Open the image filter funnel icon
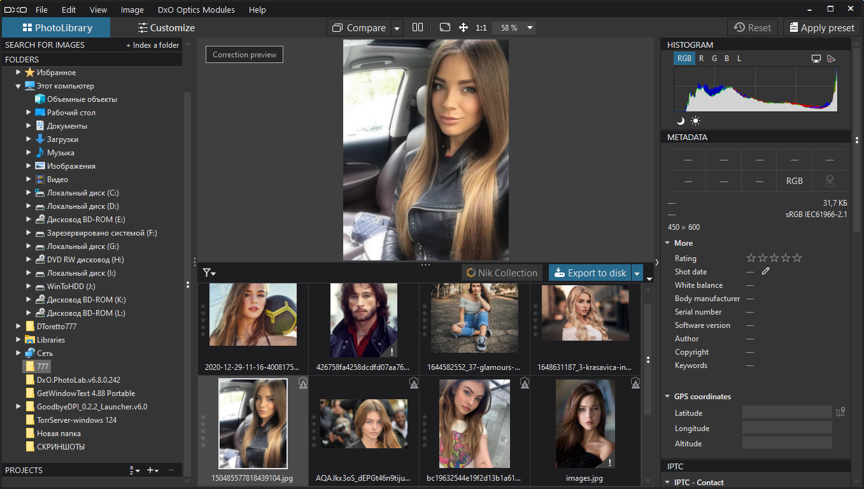864x489 pixels. [x=208, y=273]
